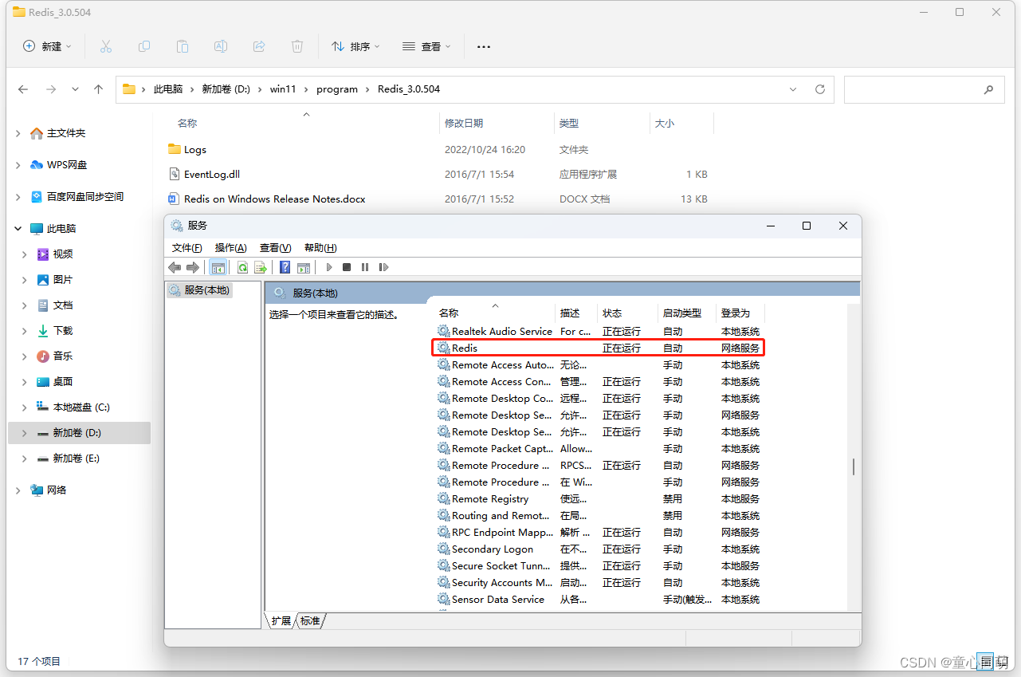
Task: Click the Stop Service icon
Action: click(x=346, y=267)
